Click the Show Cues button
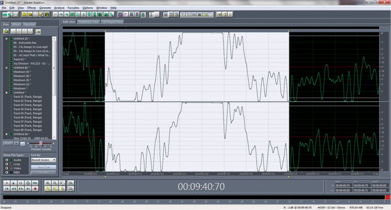The image size is (391, 210). [x=43, y=167]
